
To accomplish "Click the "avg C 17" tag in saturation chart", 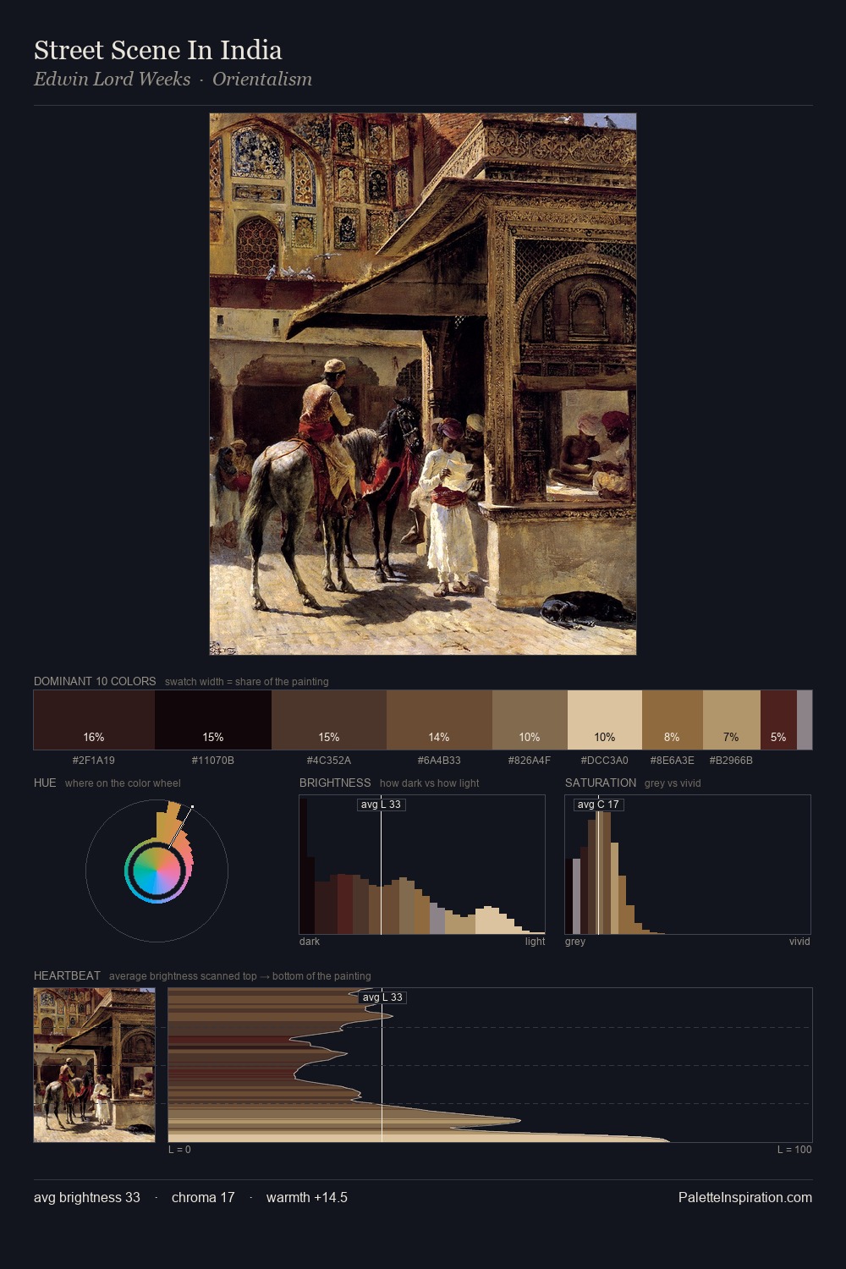I will pos(598,805).
